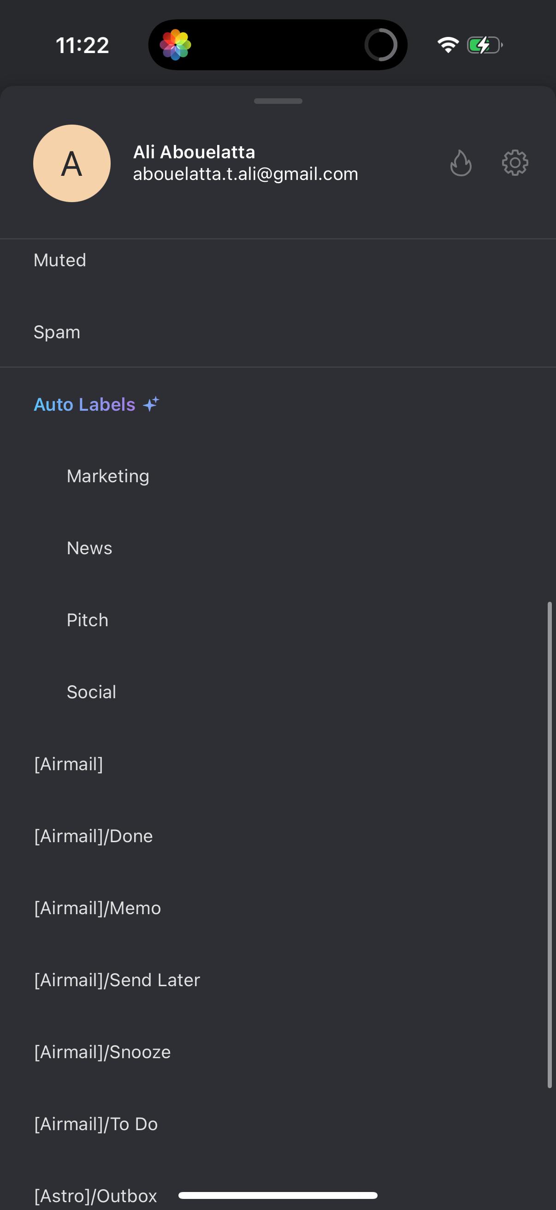Open the Spam folder
The height and width of the screenshot is (1210, 556).
(57, 332)
